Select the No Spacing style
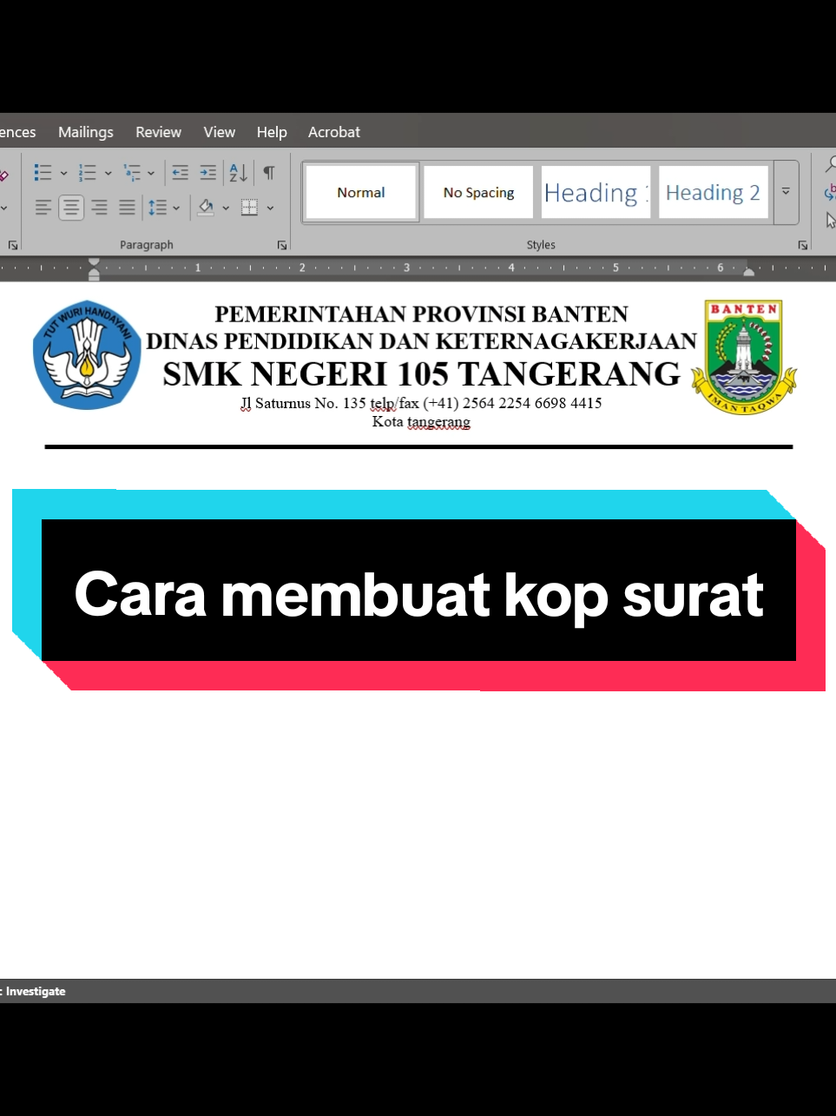The width and height of the screenshot is (836, 1116). coord(477,192)
